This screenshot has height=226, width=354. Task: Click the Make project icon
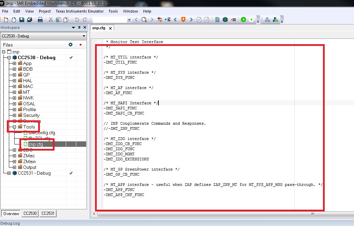[x=225, y=20]
